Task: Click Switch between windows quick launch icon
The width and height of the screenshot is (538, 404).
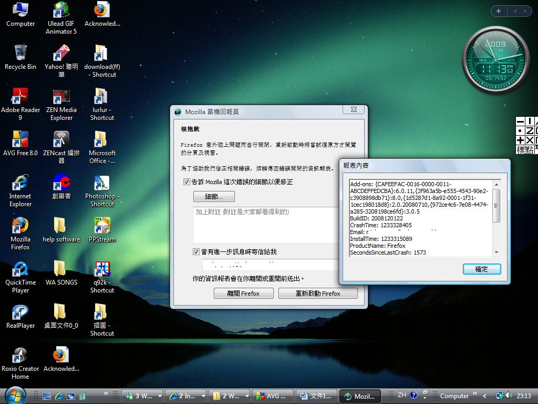Action: (x=71, y=396)
